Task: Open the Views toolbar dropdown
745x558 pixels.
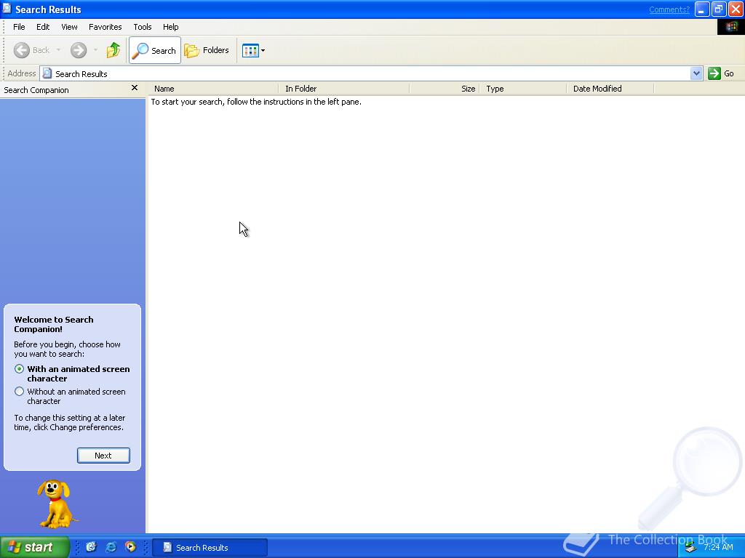Action: (253, 50)
